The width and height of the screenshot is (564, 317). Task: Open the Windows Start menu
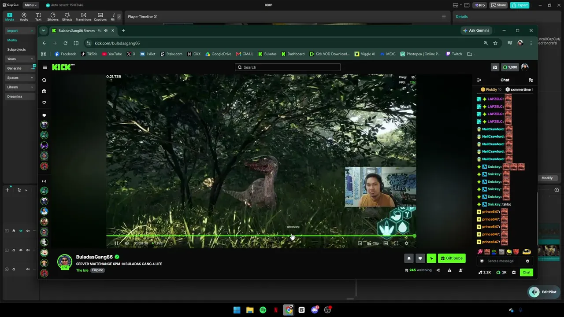(237, 310)
